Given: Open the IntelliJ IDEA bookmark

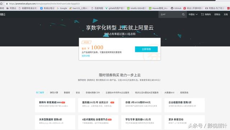Looking at the screenshot, I should click(137, 8).
